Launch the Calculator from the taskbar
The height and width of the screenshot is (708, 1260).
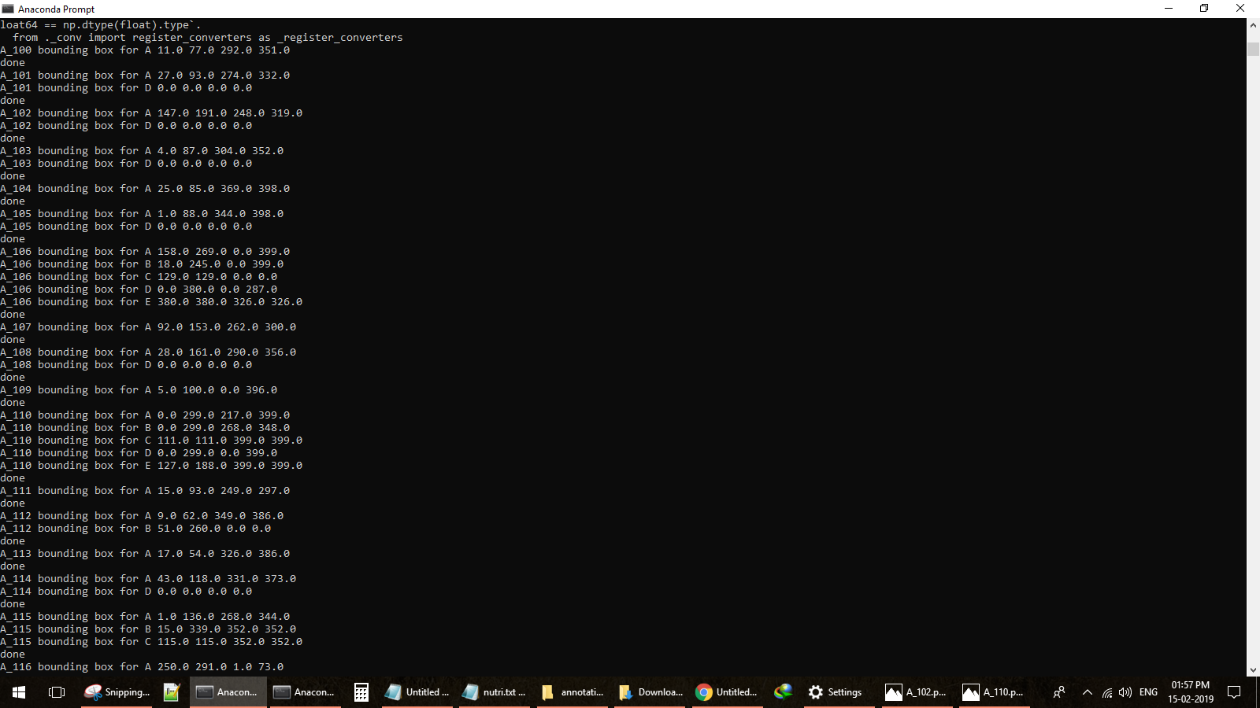click(361, 692)
